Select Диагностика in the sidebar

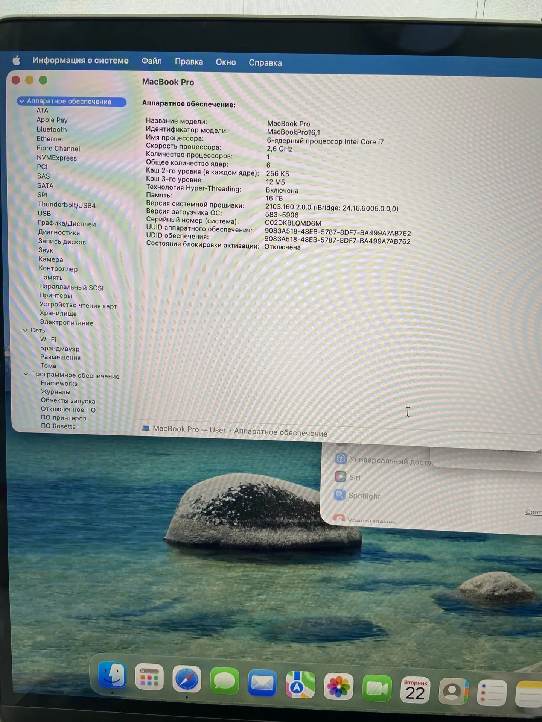(x=59, y=232)
